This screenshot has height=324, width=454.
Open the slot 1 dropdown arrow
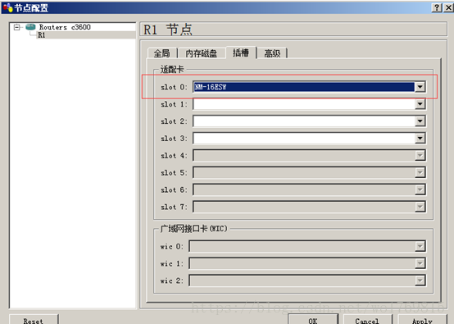(x=420, y=104)
